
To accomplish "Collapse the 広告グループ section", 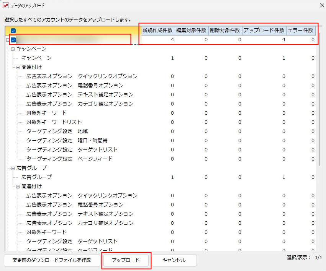I will (13, 168).
